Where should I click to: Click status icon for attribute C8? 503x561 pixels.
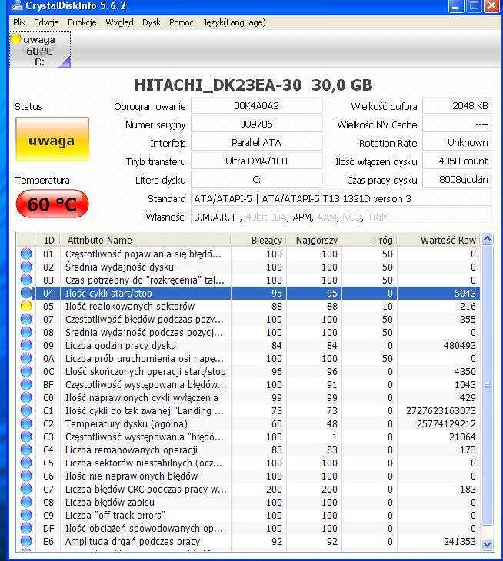pos(26,502)
